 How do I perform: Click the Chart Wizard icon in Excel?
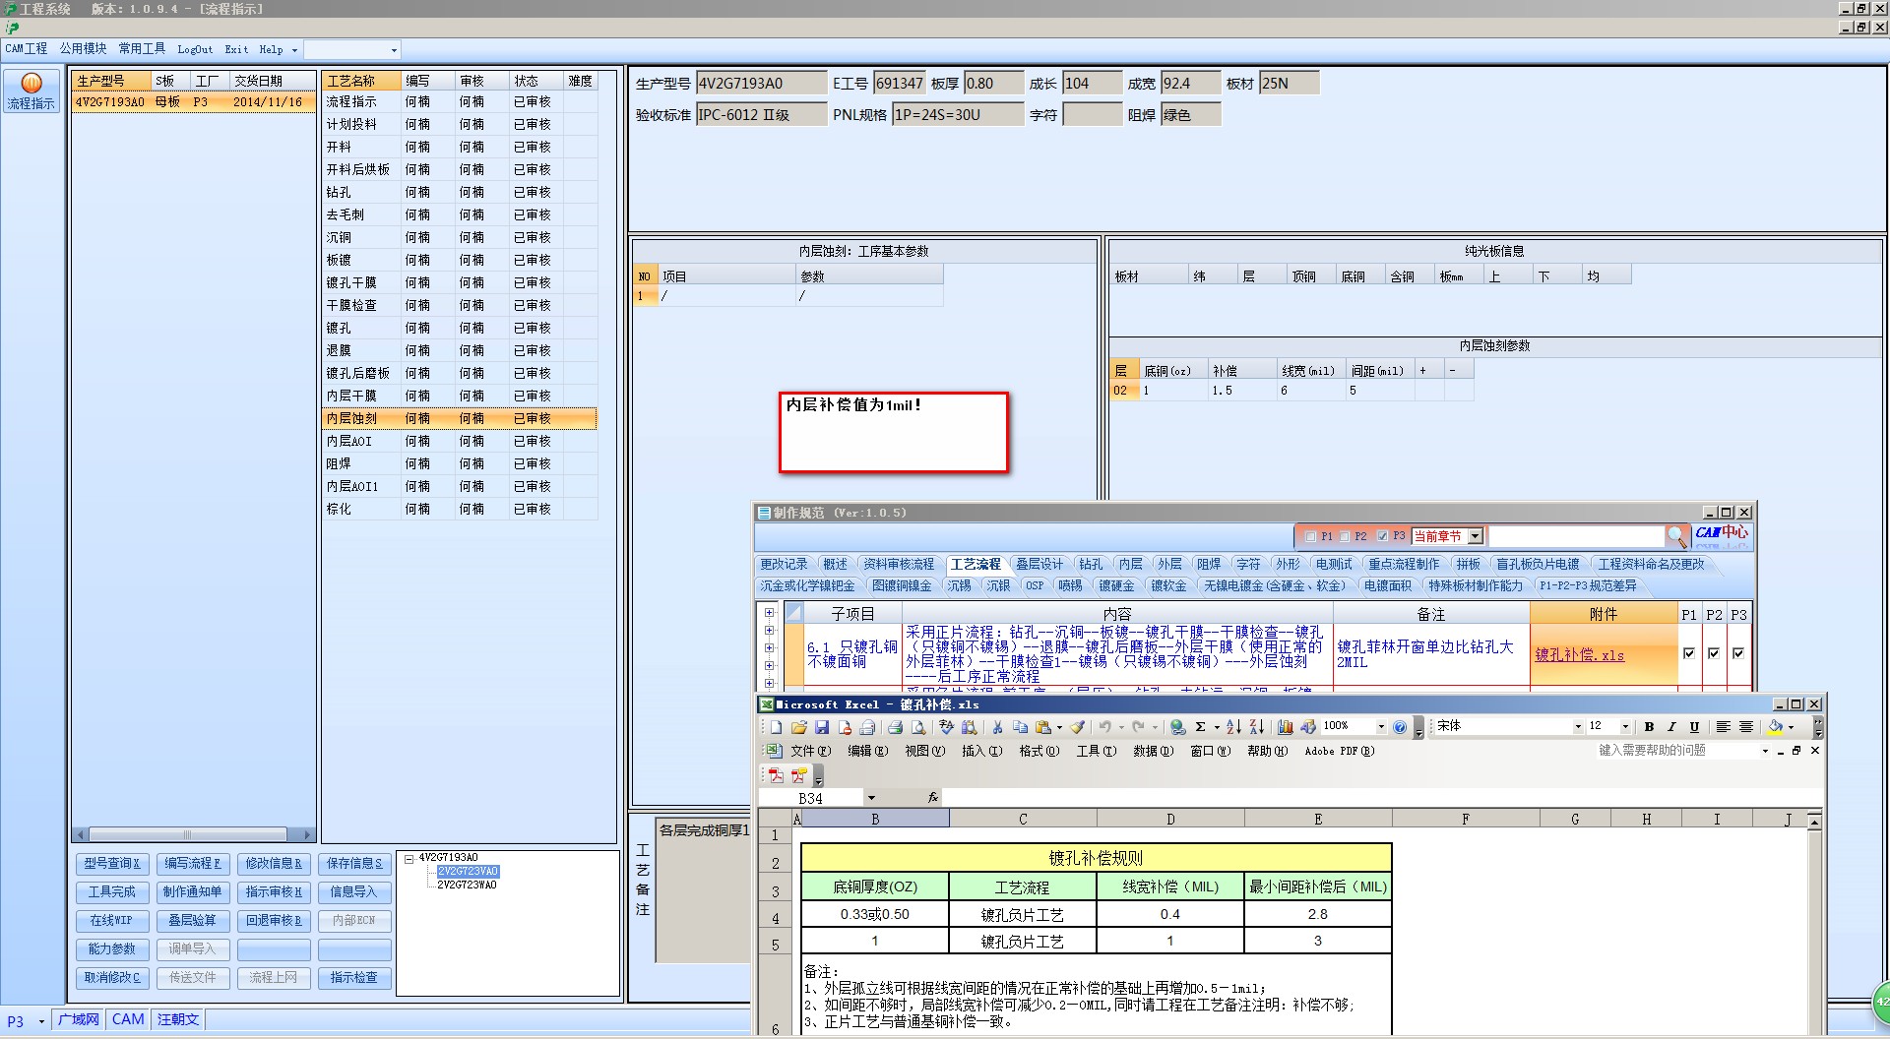point(1285,727)
